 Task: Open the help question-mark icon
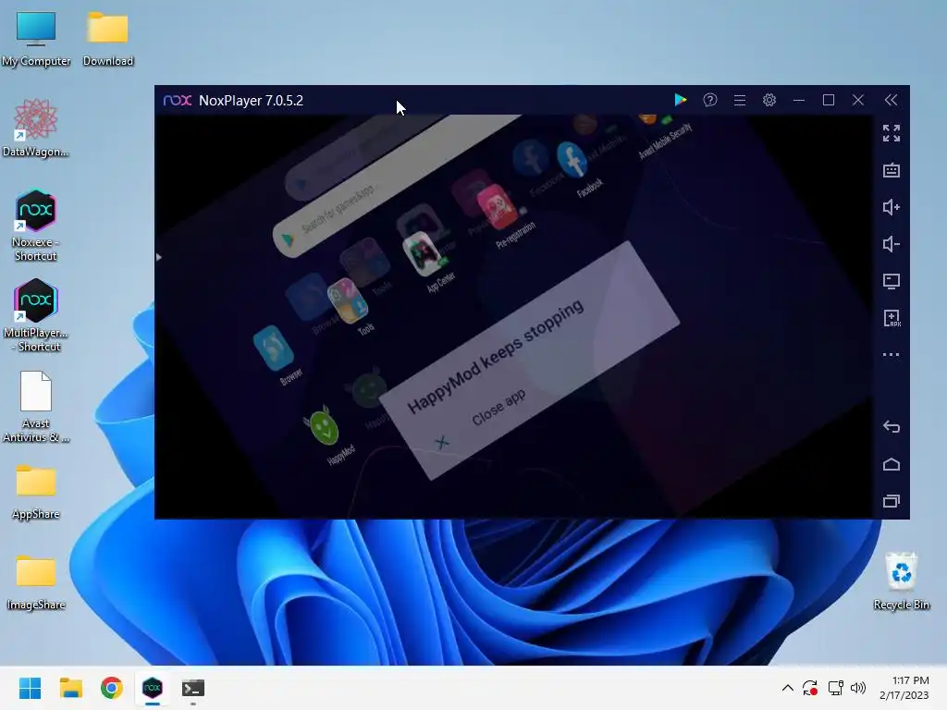(x=710, y=100)
